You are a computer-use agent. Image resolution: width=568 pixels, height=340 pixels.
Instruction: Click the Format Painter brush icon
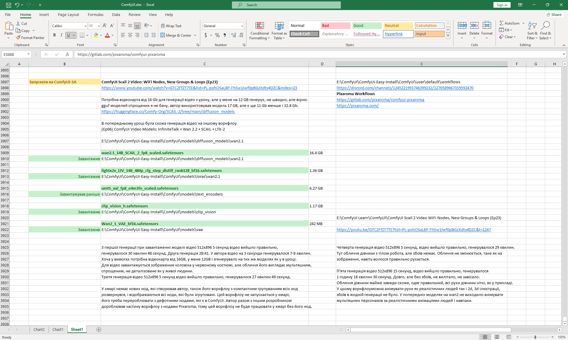(18, 38)
